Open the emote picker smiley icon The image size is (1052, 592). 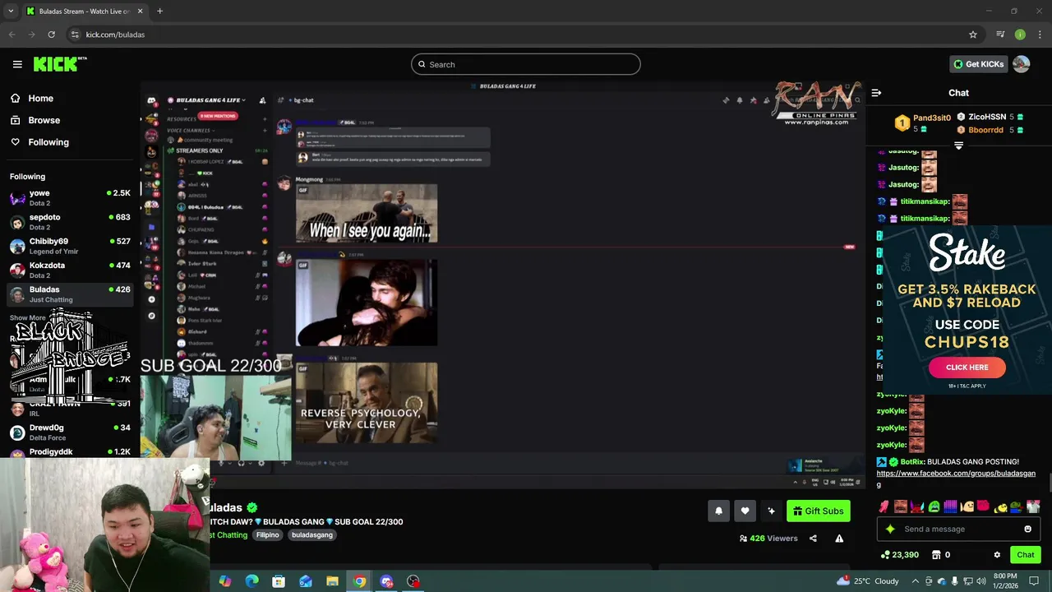(x=1027, y=529)
